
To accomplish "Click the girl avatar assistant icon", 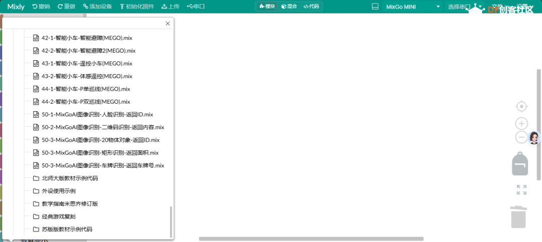I will [x=534, y=138].
